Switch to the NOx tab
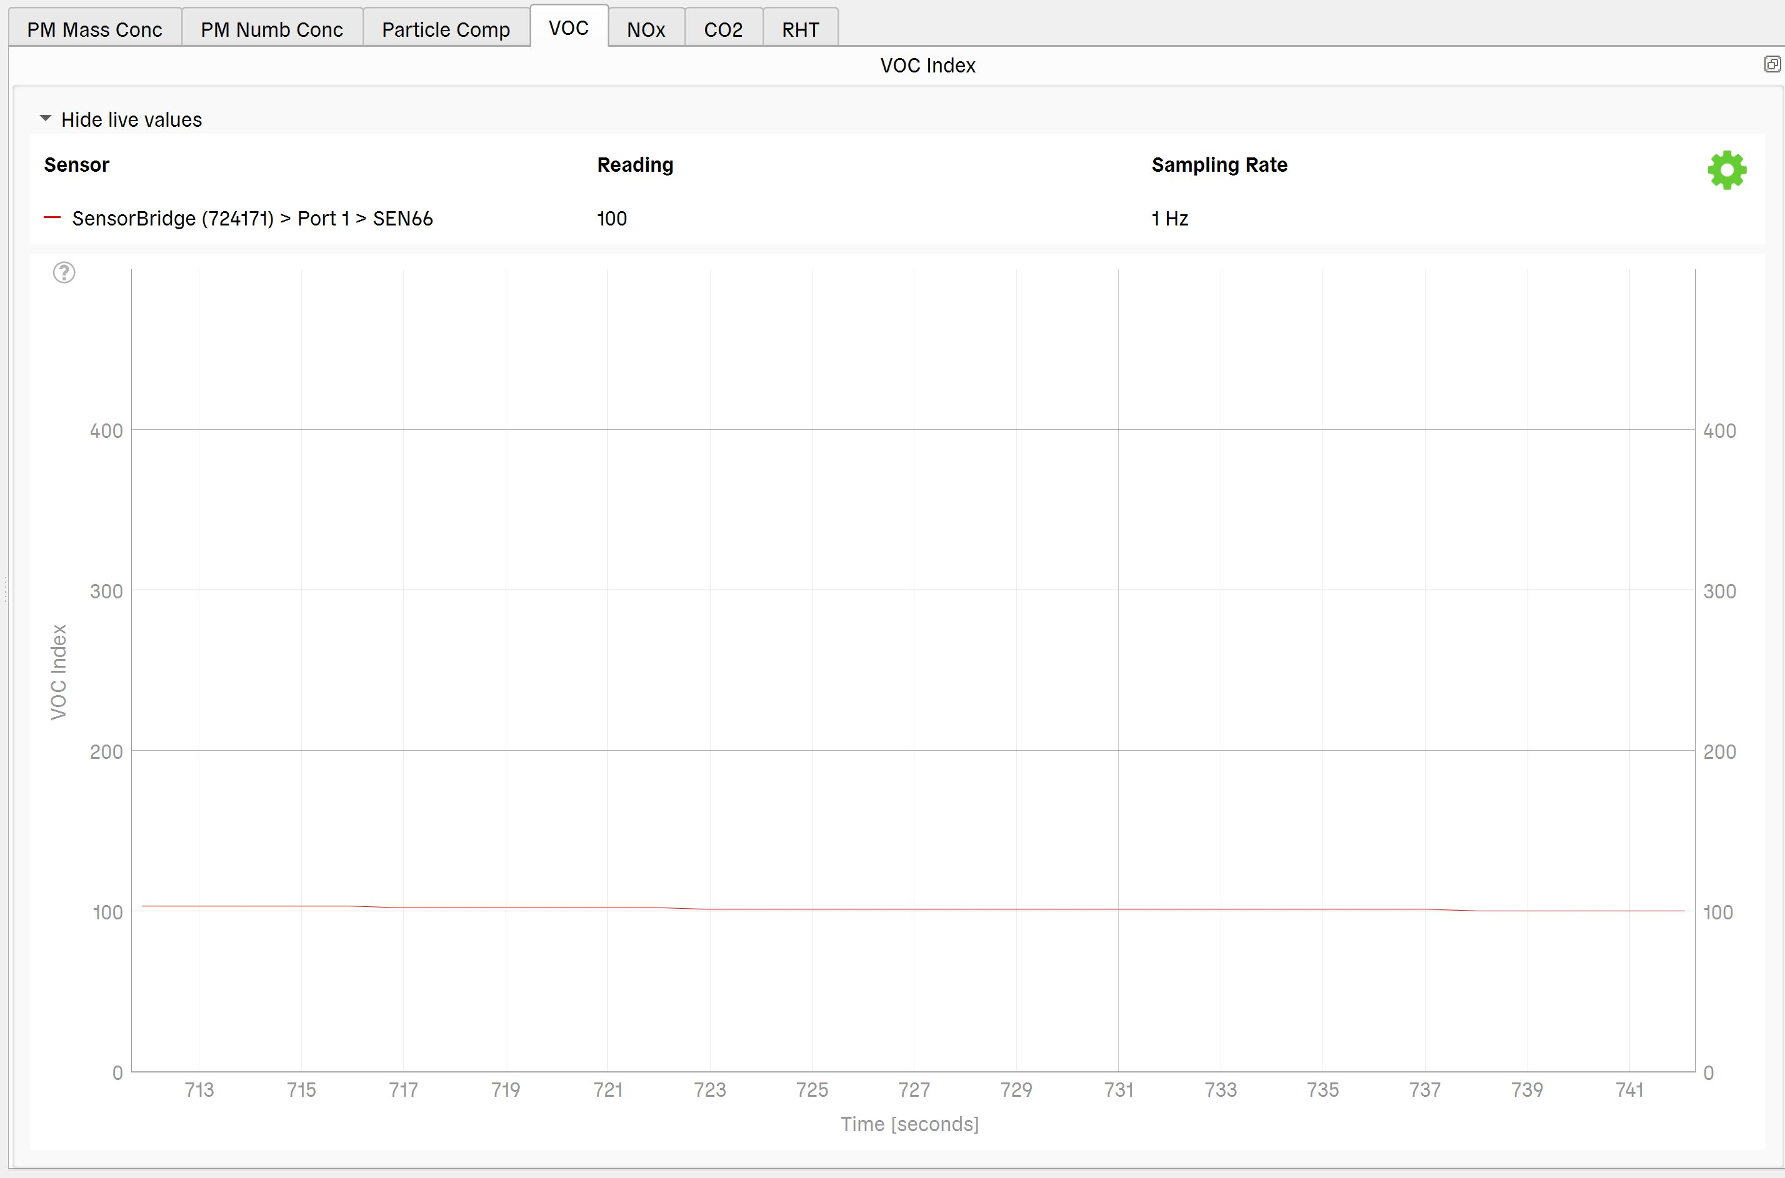This screenshot has width=1785, height=1178. click(646, 29)
